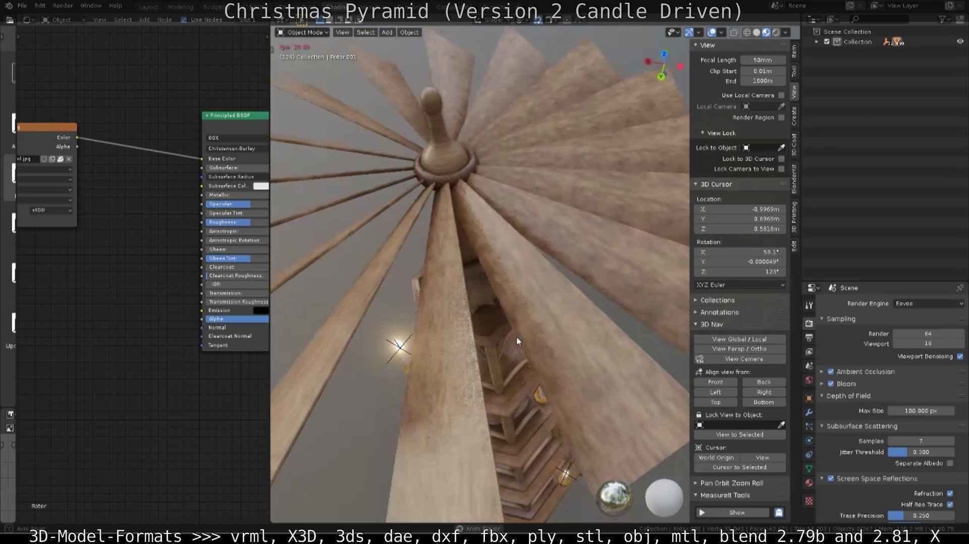Collapse the 3D Cursor panel
The image size is (969, 544).
tap(695, 184)
